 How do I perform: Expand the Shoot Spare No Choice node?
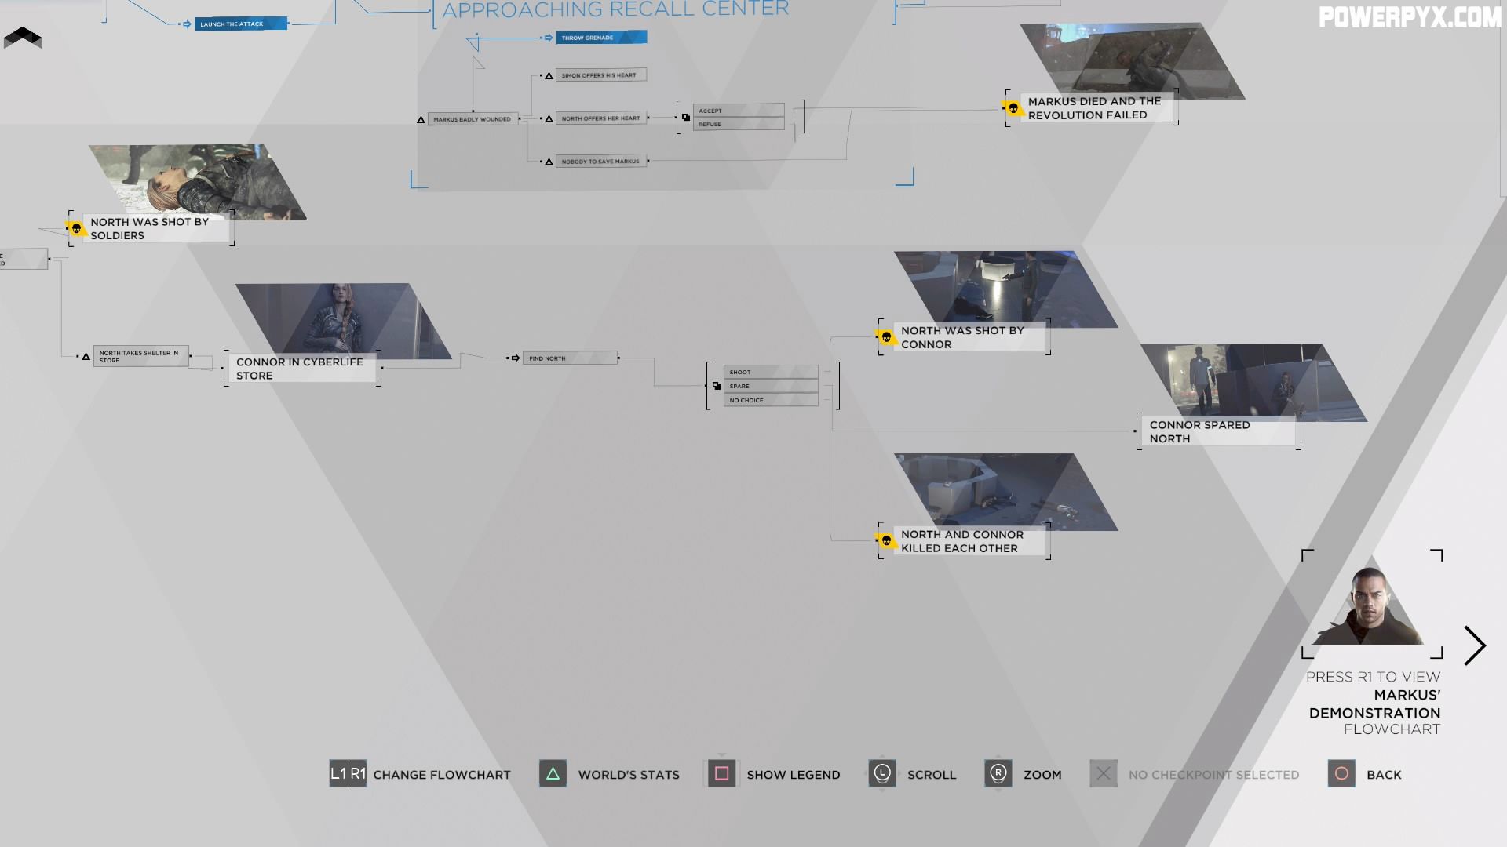point(718,385)
